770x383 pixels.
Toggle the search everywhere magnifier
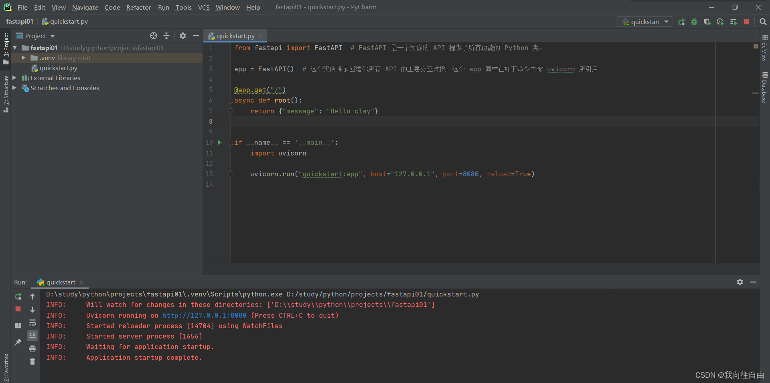click(762, 22)
